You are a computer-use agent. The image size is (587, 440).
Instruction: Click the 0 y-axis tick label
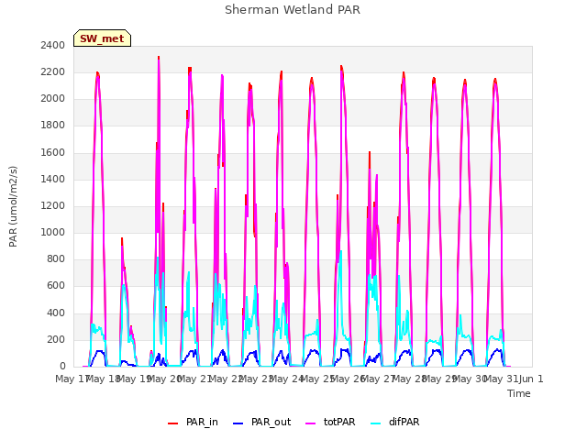(x=62, y=367)
